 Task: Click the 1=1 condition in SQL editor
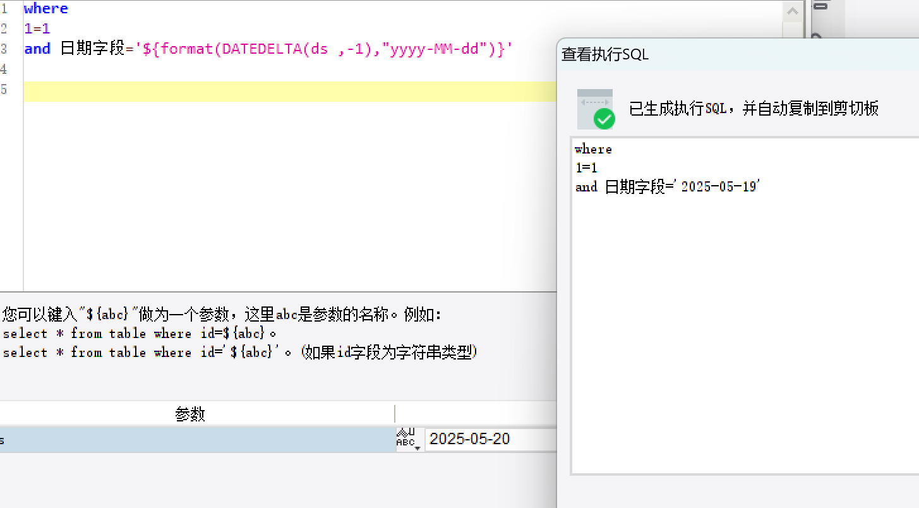click(37, 29)
